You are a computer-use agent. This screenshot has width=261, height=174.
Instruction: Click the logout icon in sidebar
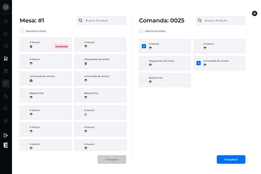[x=6, y=135]
